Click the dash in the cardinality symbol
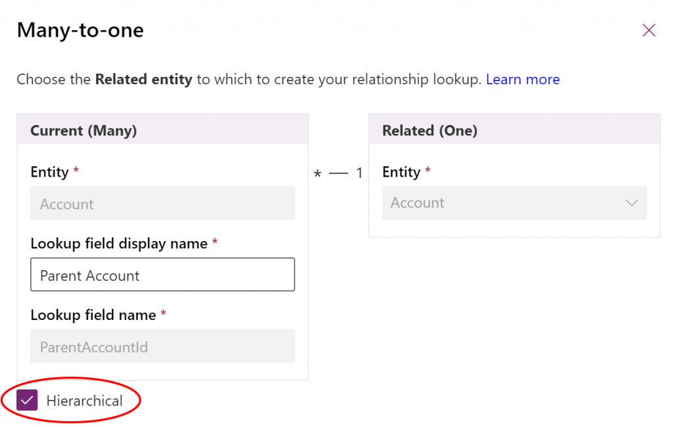Image resolution: width=674 pixels, height=427 pixels. coord(338,174)
